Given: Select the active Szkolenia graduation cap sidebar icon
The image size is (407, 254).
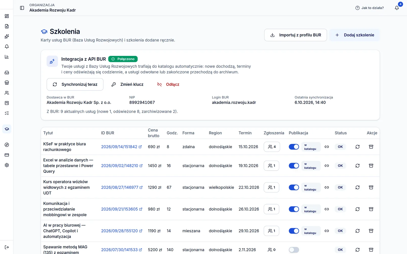Looking at the screenshot, I should (x=7, y=129).
